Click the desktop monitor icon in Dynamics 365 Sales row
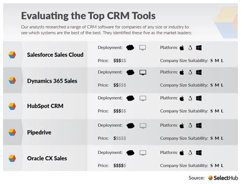The height and width of the screenshot is (184, 241). pos(143,72)
